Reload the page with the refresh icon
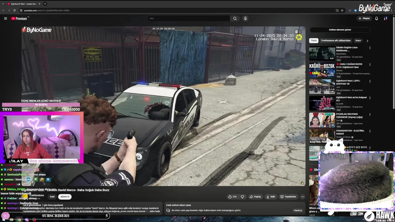Image resolution: width=395 pixels, height=222 pixels. point(14,10)
